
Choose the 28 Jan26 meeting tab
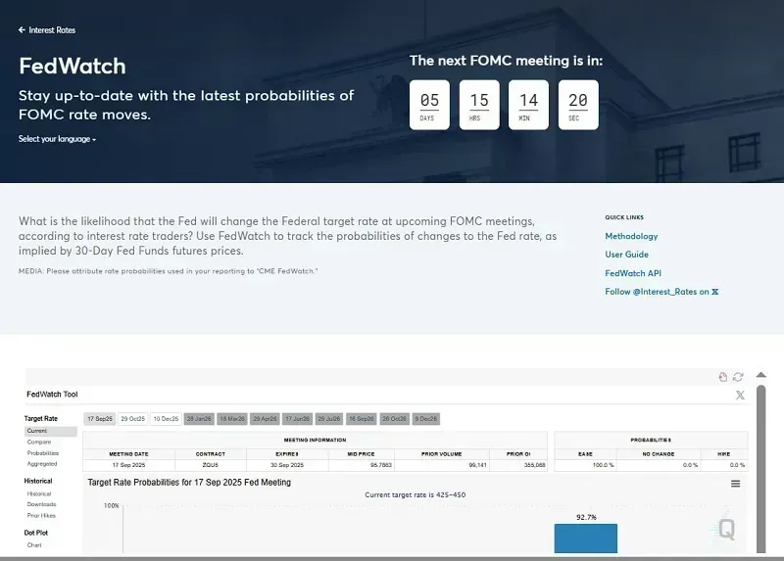tap(199, 419)
